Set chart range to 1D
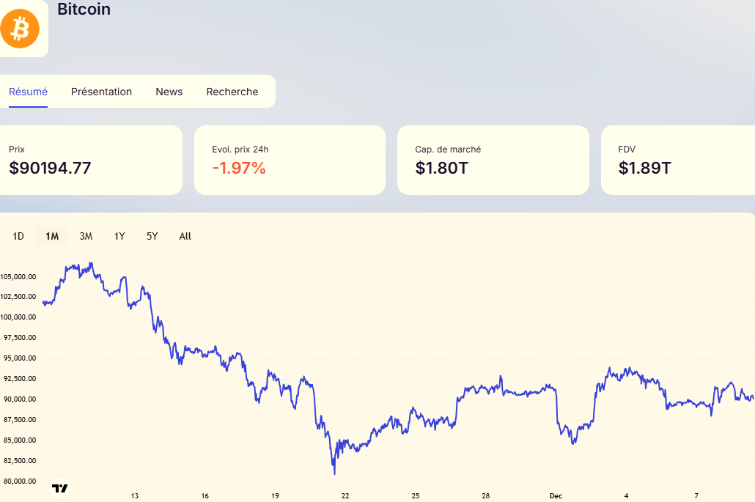755x502 pixels. (18, 236)
